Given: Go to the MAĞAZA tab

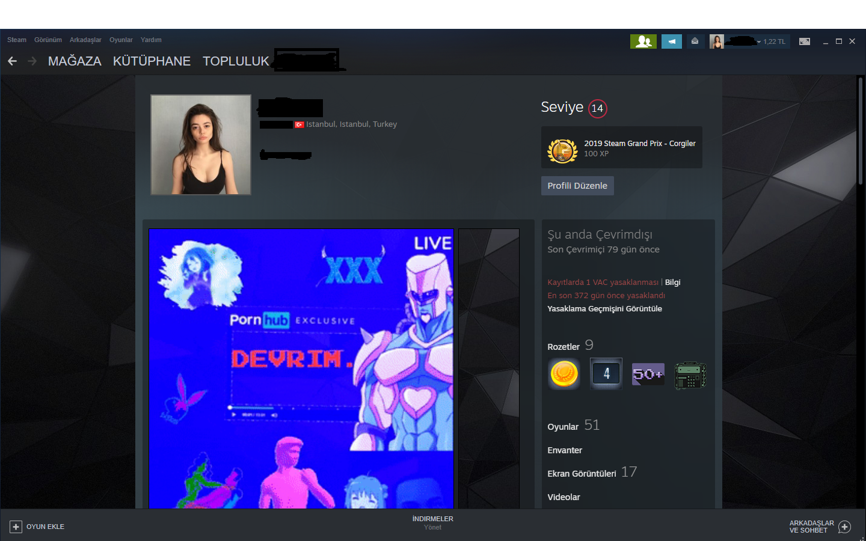Looking at the screenshot, I should (75, 61).
